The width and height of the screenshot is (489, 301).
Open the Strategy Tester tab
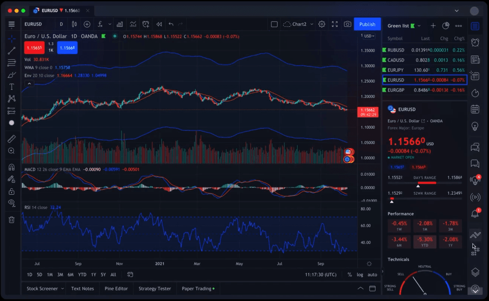tap(155, 288)
